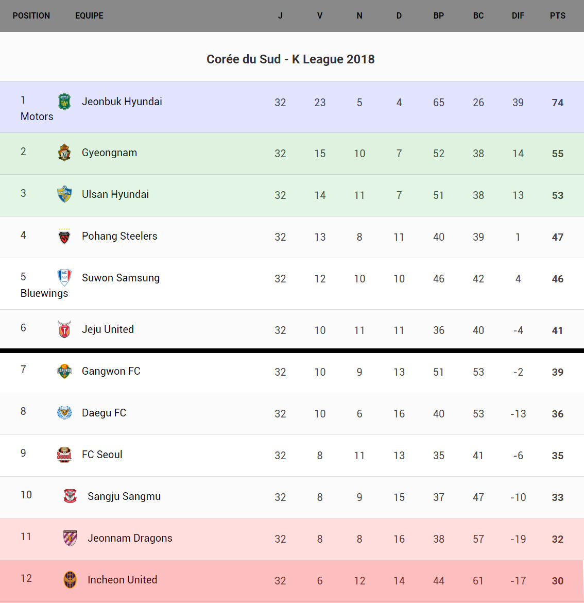Click the PTS column header
Viewport: 584px width, 603px height.
tap(558, 16)
